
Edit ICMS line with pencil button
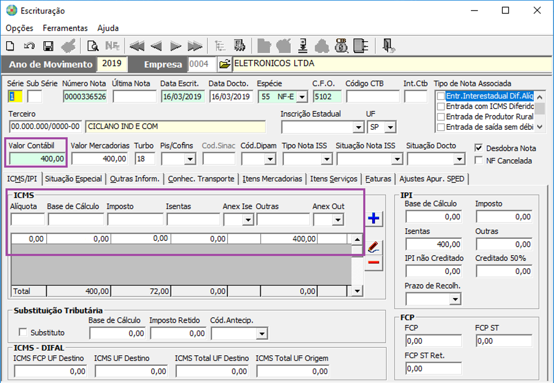(374, 247)
